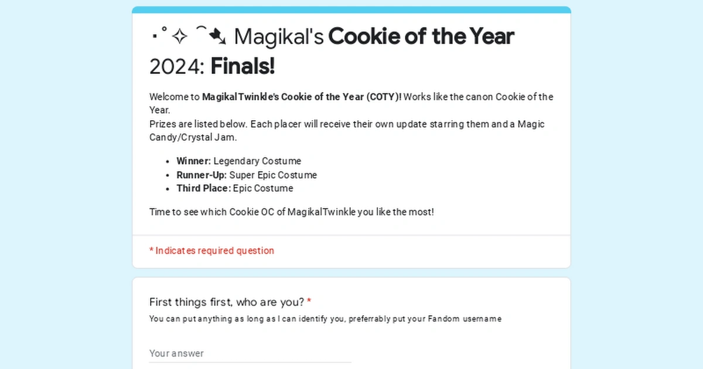This screenshot has height=369, width=703.
Task: Click the Fandom username hint text
Action: 325,319
